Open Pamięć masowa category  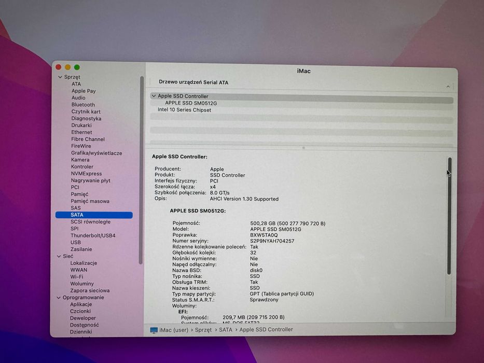pos(90,201)
